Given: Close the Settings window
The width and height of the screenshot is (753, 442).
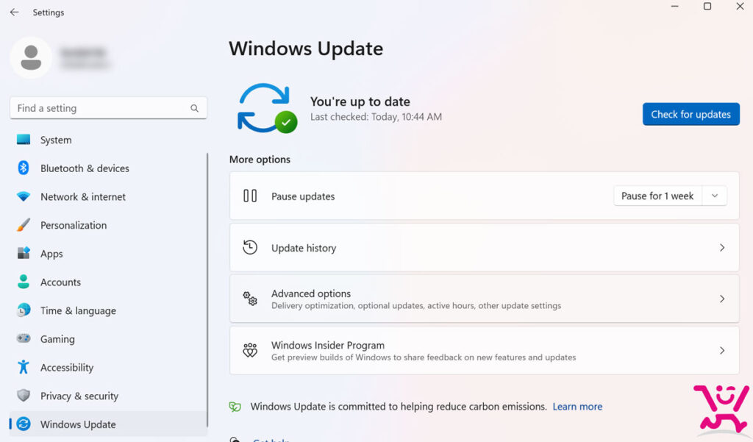Looking at the screenshot, I should pyautogui.click(x=740, y=6).
